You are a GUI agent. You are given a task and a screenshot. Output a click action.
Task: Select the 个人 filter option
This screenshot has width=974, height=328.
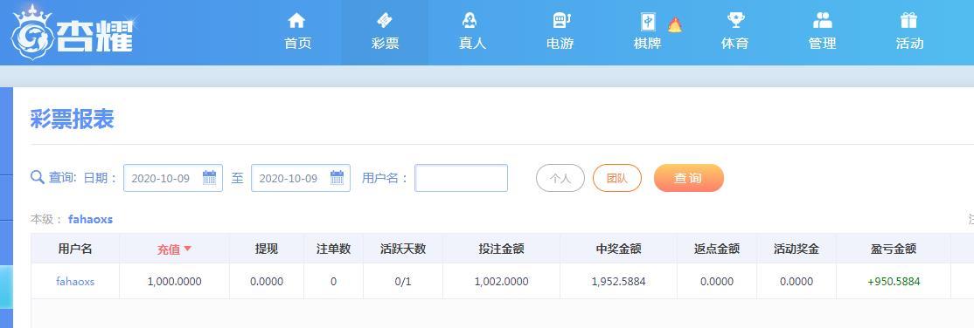(x=560, y=178)
